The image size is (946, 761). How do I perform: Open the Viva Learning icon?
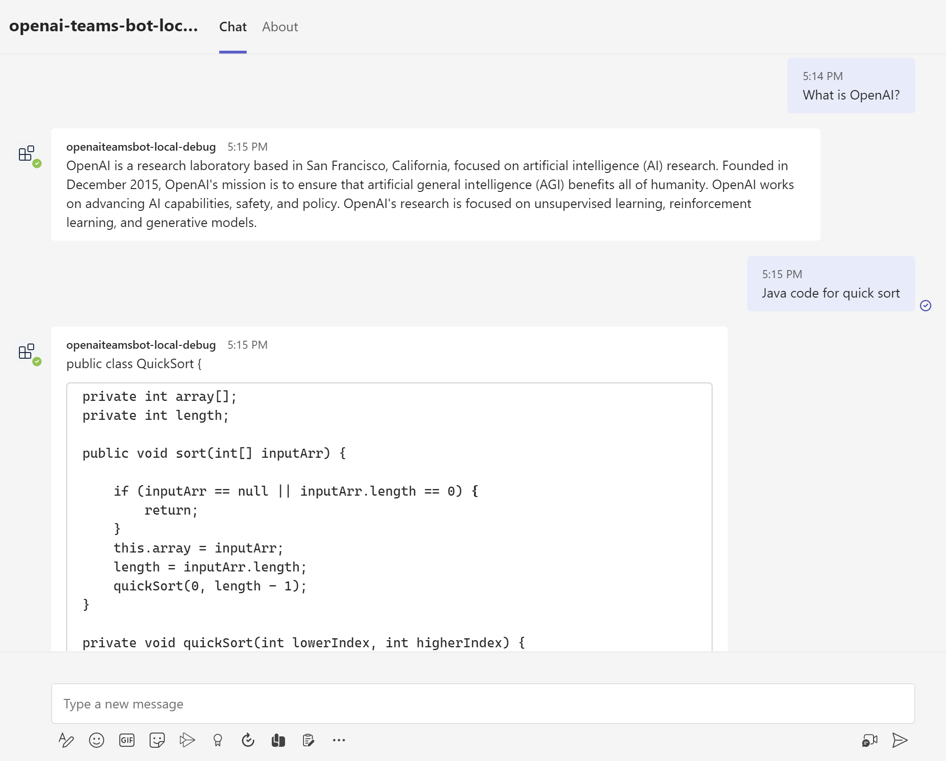pyautogui.click(x=278, y=740)
